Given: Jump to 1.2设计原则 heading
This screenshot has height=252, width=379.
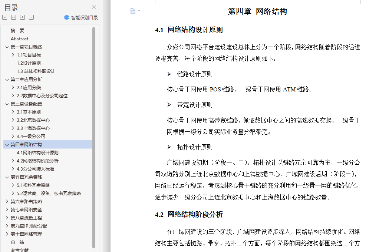Looking at the screenshot, I should (x=29, y=63).
